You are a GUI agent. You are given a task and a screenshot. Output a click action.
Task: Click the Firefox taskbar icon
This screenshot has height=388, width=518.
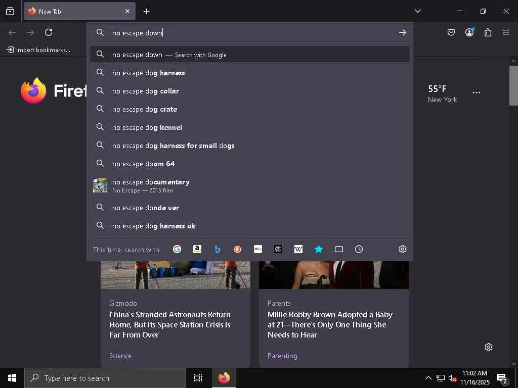tap(224, 378)
